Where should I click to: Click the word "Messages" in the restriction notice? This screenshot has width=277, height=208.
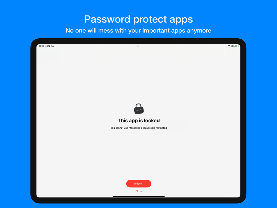click(134, 128)
